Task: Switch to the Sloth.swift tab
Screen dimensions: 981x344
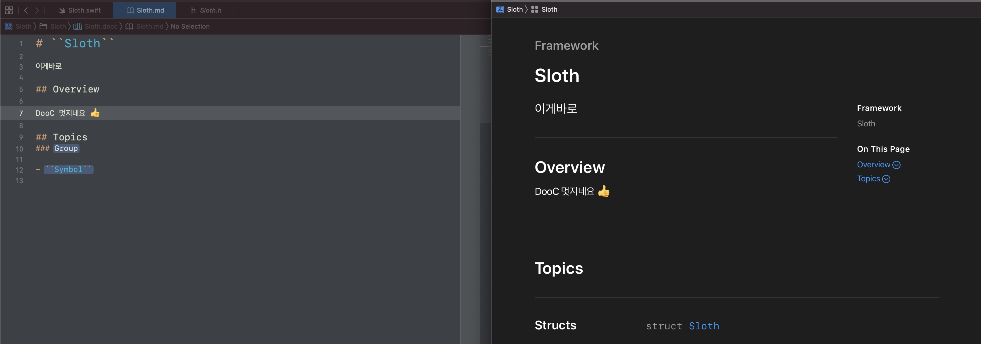Action: tap(80, 10)
